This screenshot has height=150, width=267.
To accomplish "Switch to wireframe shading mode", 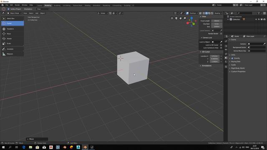I will click(x=204, y=13).
